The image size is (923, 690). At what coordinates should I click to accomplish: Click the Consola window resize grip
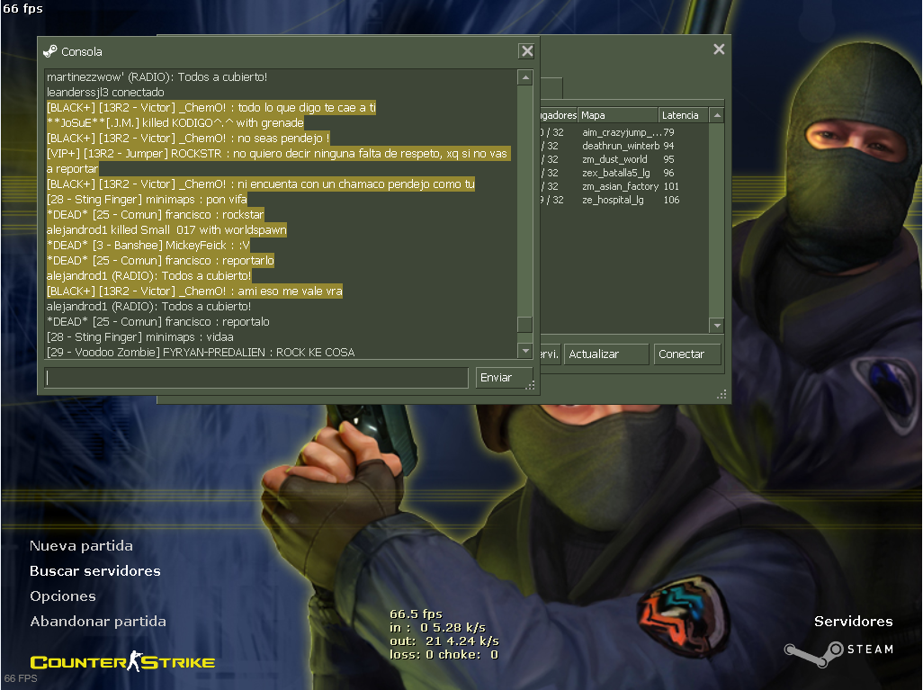pos(531,385)
